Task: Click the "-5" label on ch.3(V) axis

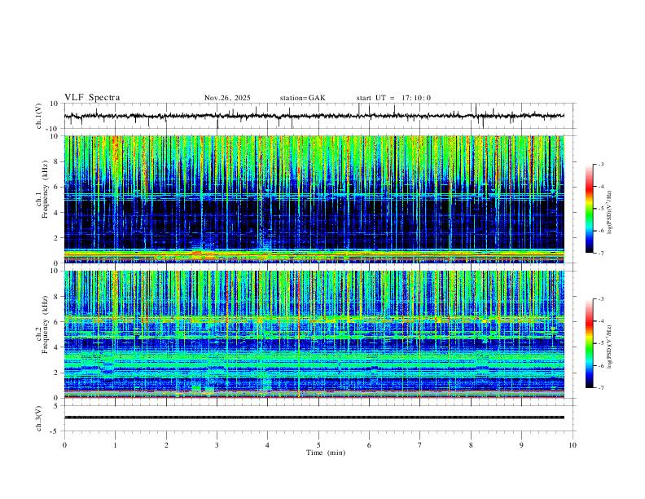Action: click(55, 431)
